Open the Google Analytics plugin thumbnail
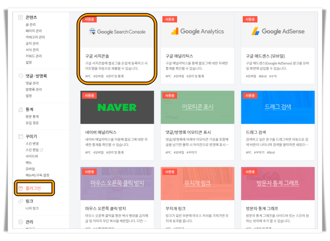Image resolution: width=330 pixels, height=241 pixels. 197,31
